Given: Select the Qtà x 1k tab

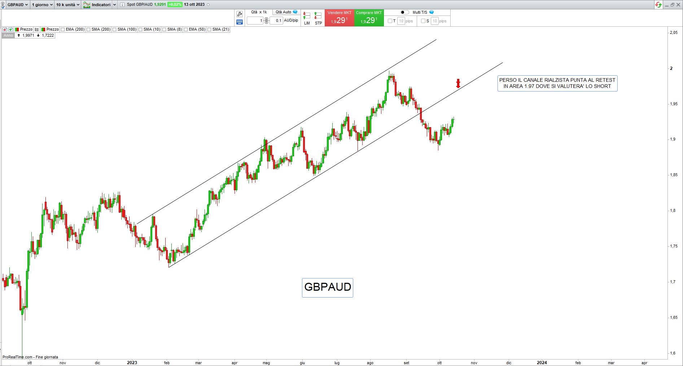Looking at the screenshot, I should [259, 12].
